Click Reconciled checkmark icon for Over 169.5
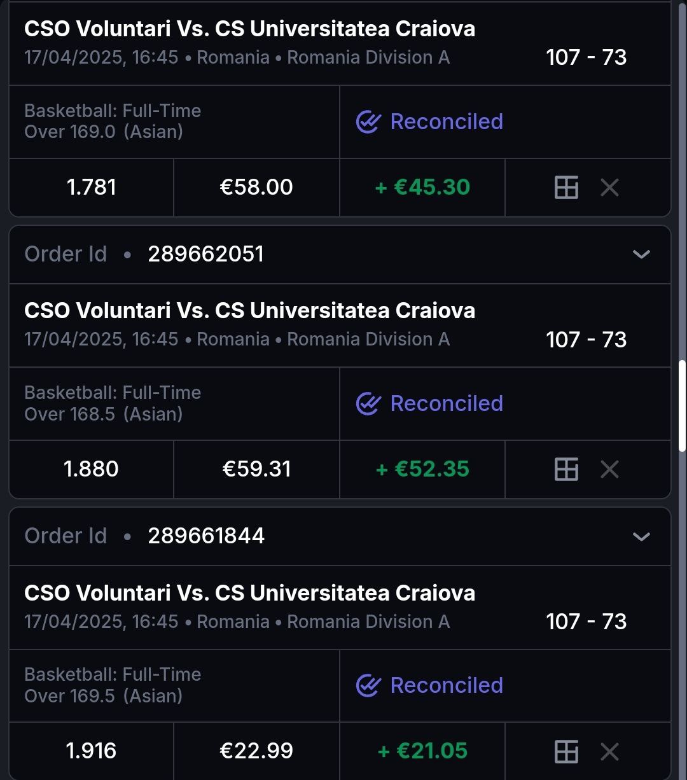The image size is (687, 780). pos(368,685)
